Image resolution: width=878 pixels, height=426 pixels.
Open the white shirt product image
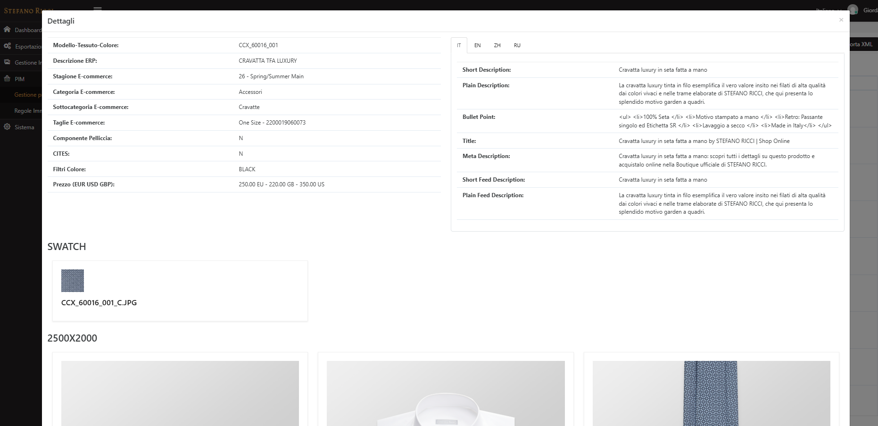click(x=446, y=393)
